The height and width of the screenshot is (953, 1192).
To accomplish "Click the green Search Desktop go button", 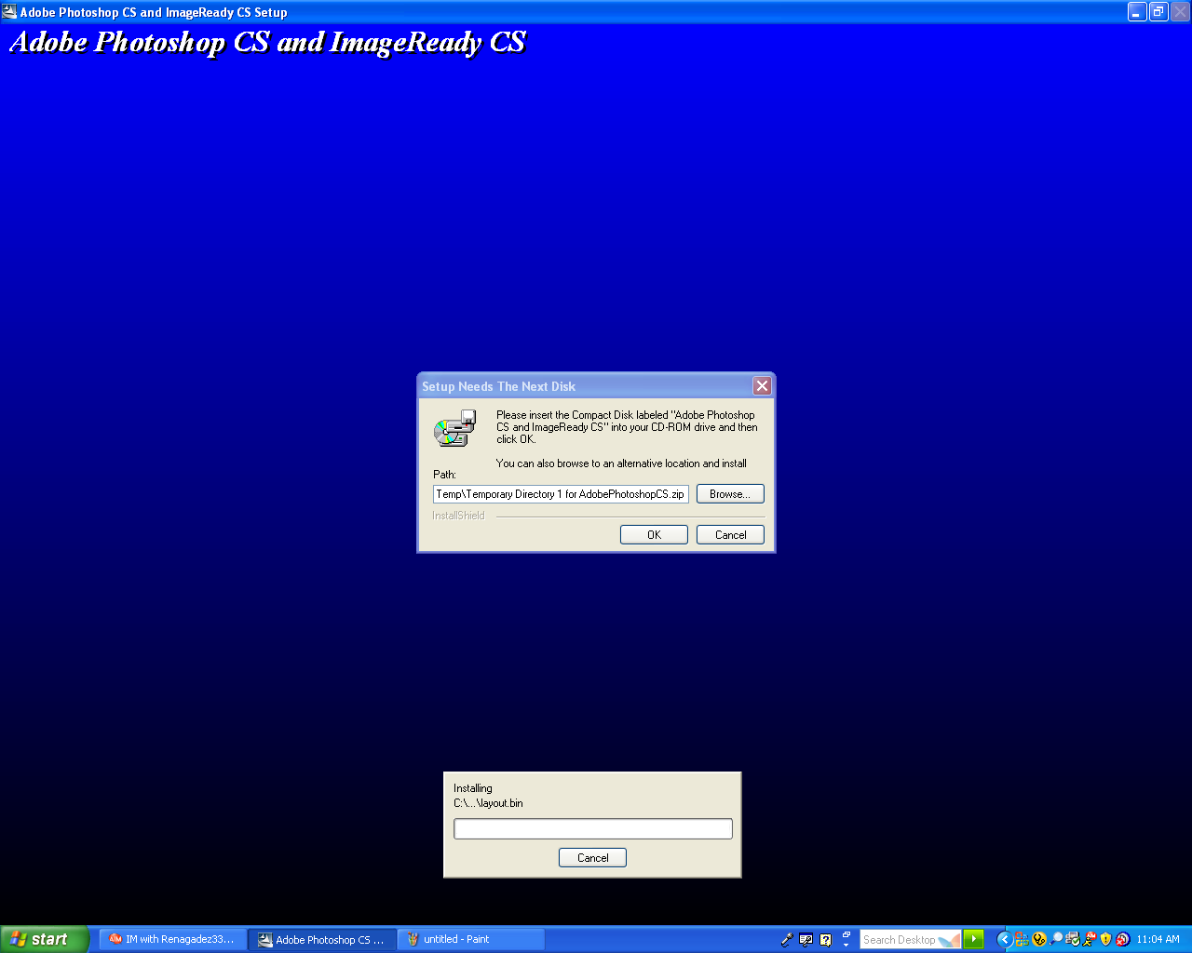I will 973,939.
